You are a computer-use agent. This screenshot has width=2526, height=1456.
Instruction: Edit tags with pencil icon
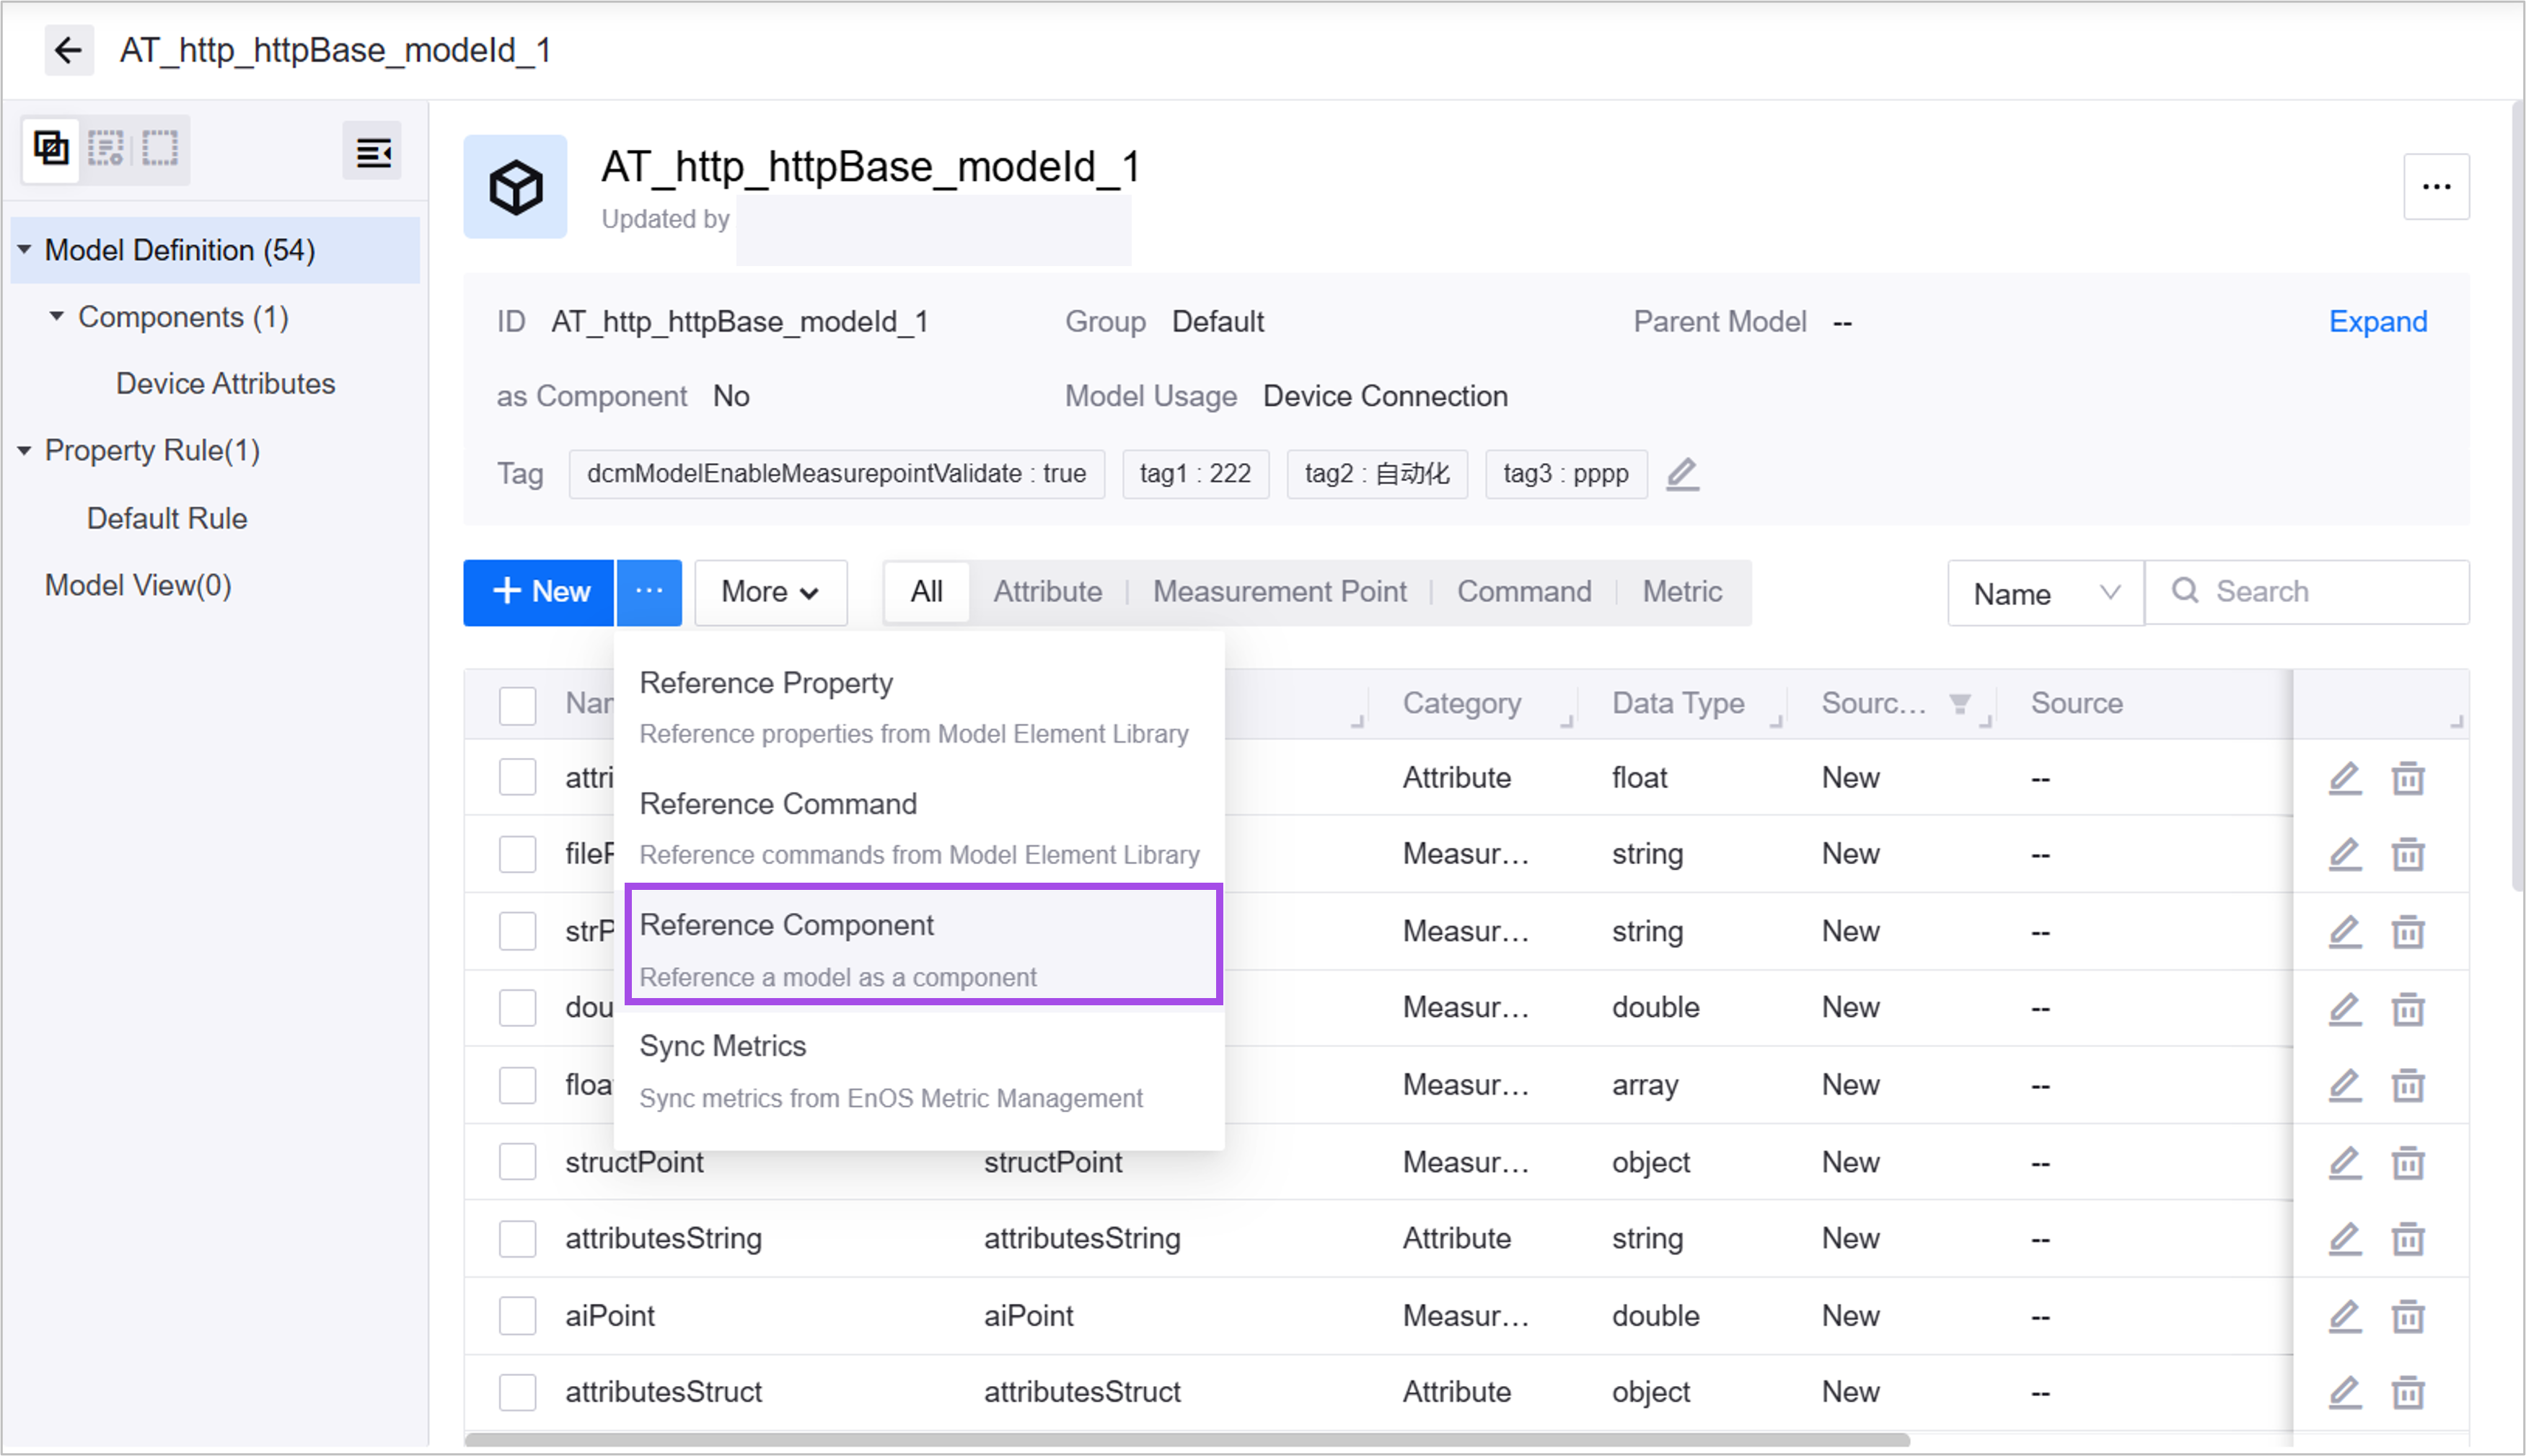(x=1682, y=473)
